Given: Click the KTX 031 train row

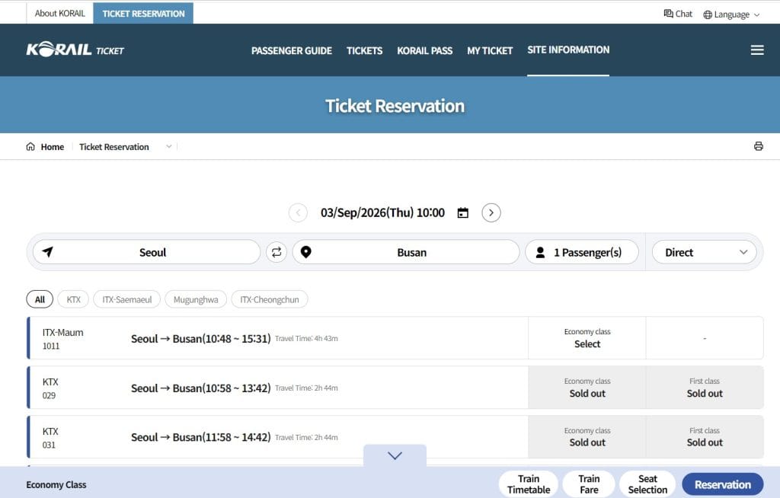Looking at the screenshot, I should click(395, 437).
